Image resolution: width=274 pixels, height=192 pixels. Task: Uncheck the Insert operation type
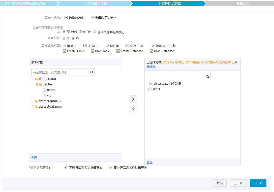64,46
